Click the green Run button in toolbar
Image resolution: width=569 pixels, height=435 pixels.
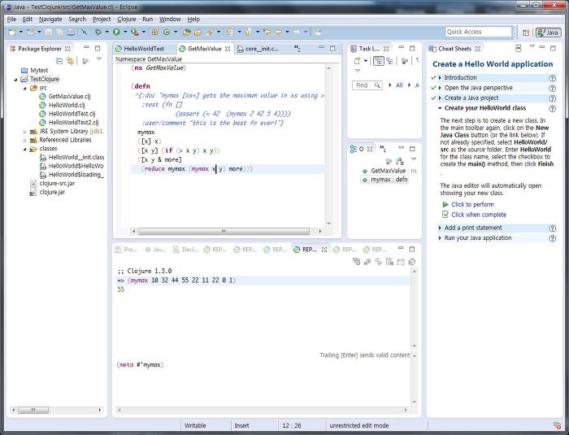tap(116, 32)
